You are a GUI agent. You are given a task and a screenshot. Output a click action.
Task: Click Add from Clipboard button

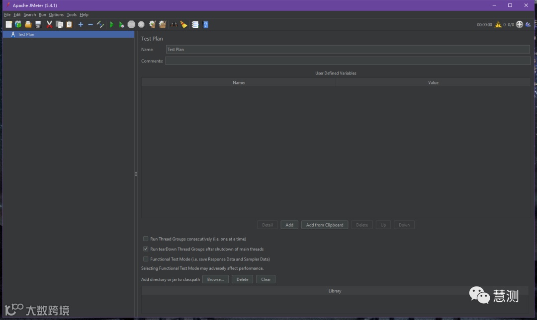pyautogui.click(x=325, y=225)
